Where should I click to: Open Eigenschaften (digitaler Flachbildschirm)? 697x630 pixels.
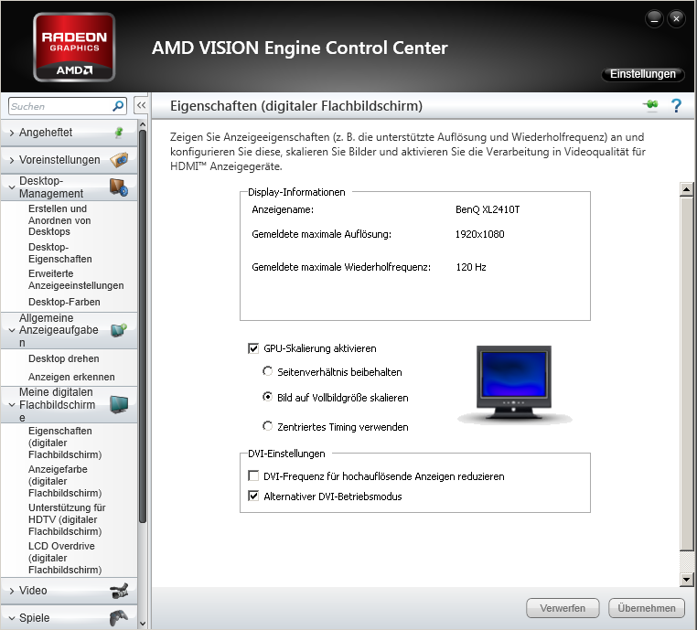point(65,443)
